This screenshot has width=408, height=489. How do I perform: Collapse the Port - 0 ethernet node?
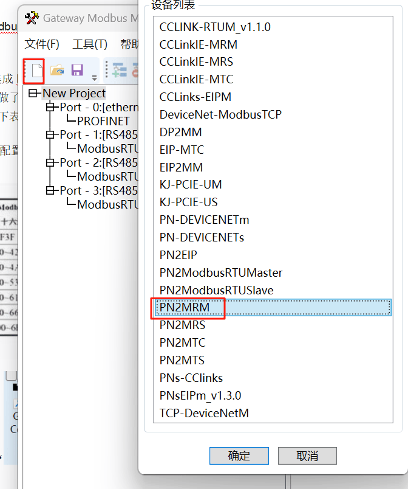pyautogui.click(x=50, y=107)
